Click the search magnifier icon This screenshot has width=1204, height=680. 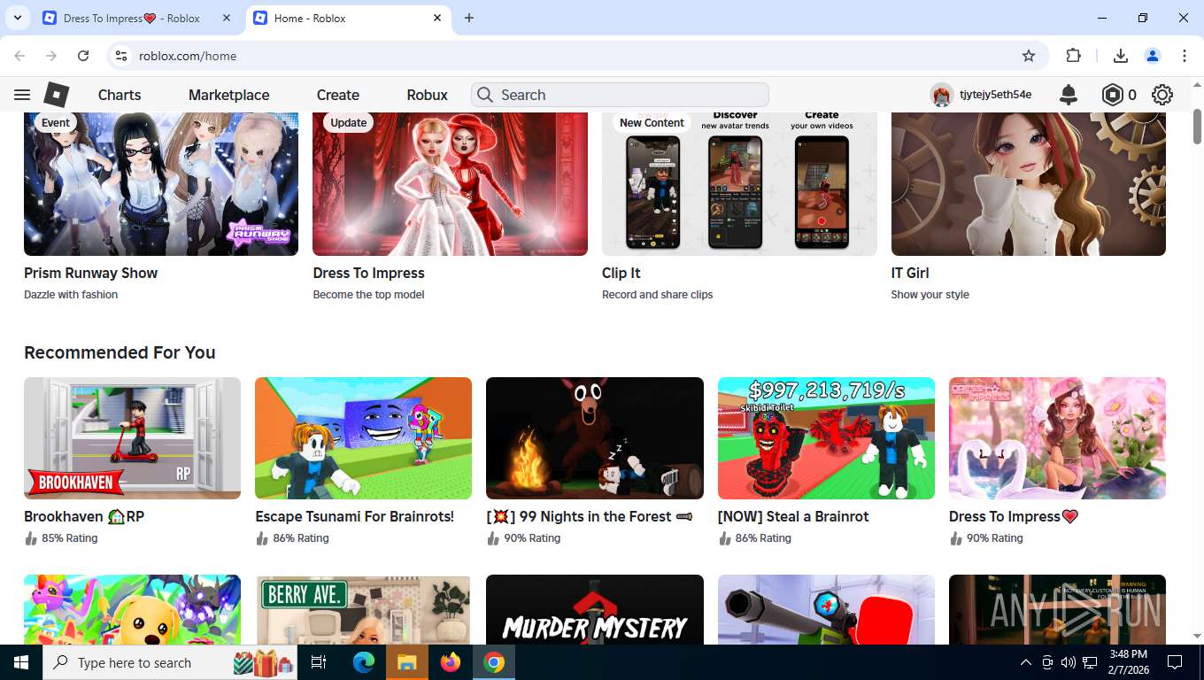(484, 95)
